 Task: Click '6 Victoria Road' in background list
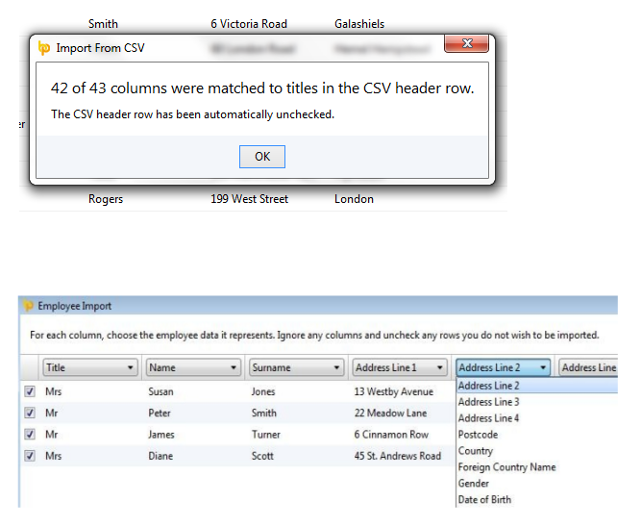coord(249,24)
